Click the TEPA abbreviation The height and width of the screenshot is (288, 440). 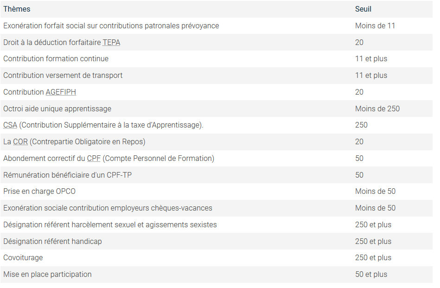111,42
